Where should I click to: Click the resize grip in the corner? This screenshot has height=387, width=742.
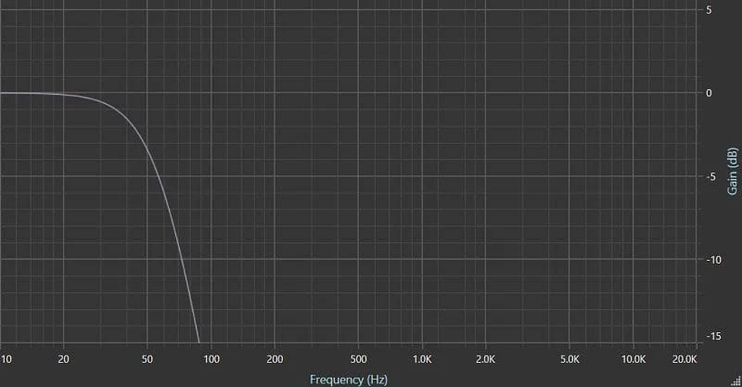[736, 381]
